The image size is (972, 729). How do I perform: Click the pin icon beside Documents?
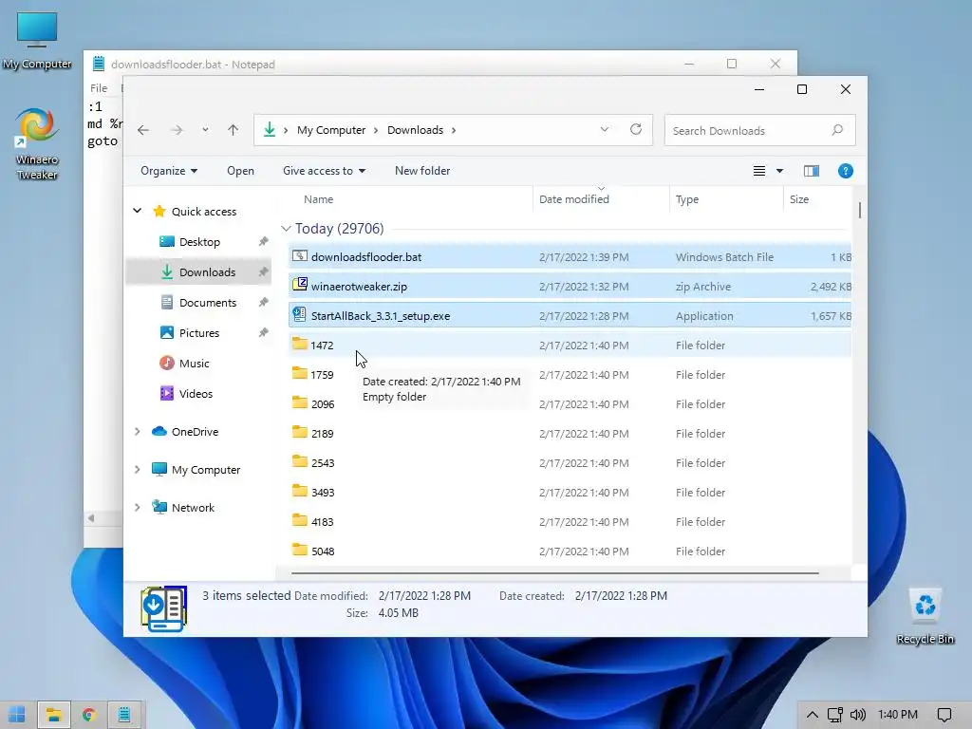point(264,303)
